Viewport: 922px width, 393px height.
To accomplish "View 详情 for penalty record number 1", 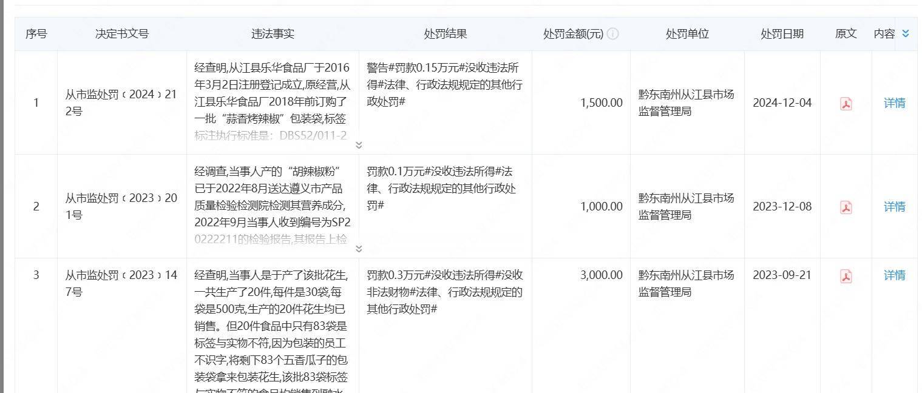I will (894, 103).
